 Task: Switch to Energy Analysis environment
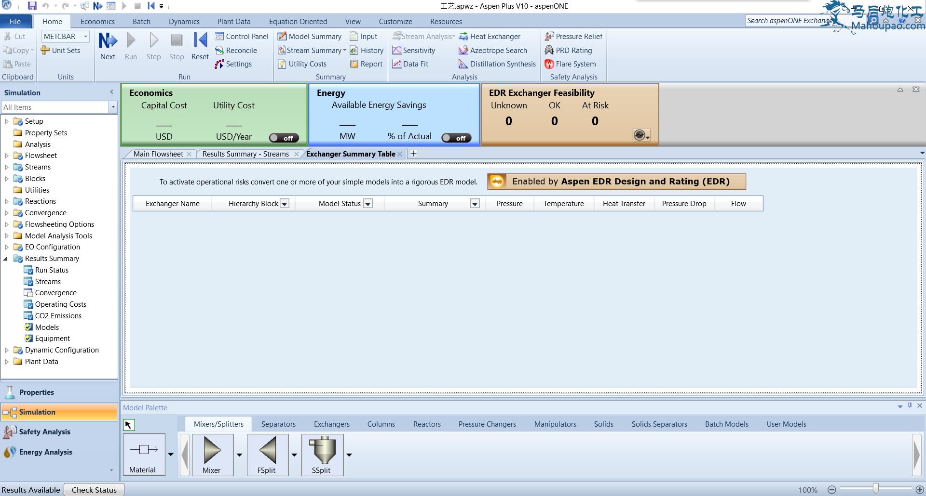point(59,452)
